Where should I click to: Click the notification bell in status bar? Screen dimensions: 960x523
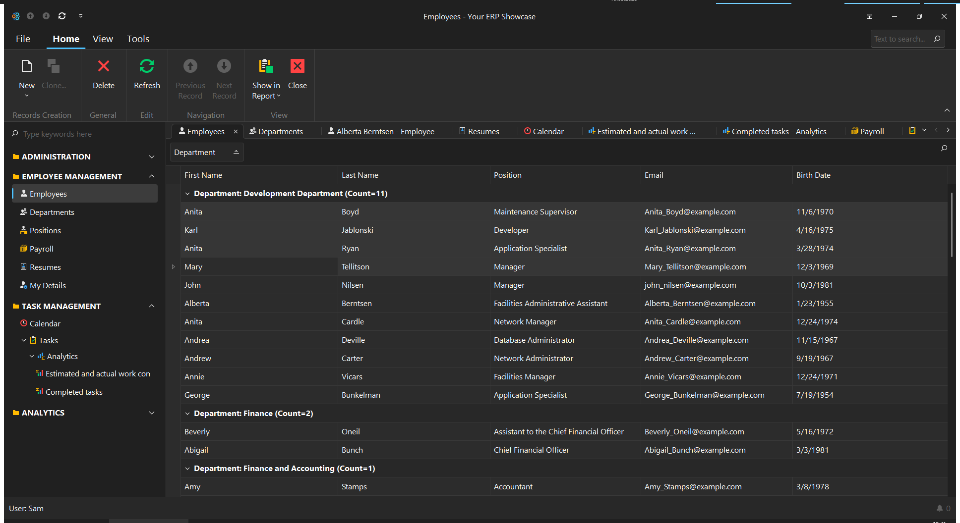[x=939, y=508]
